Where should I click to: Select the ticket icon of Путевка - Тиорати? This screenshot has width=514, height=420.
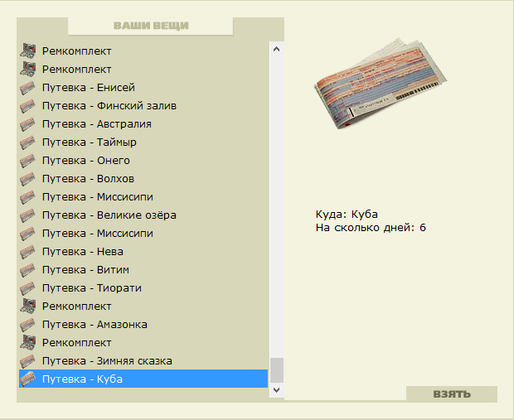click(x=27, y=288)
